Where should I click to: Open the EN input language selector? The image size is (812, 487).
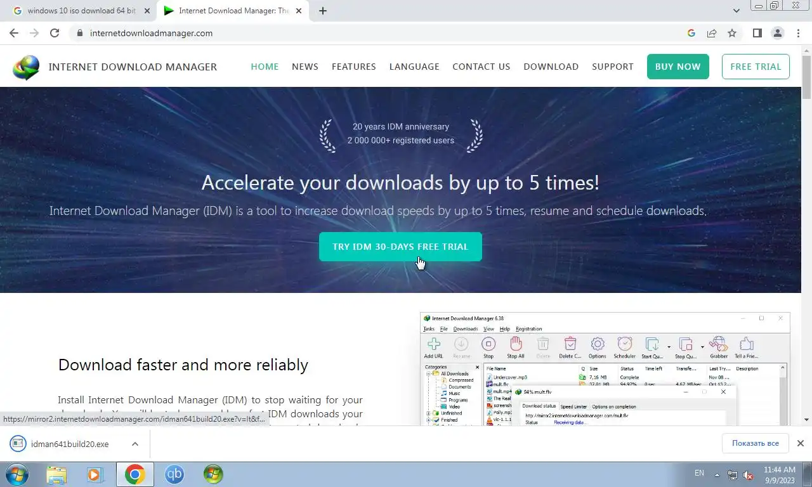pos(699,473)
